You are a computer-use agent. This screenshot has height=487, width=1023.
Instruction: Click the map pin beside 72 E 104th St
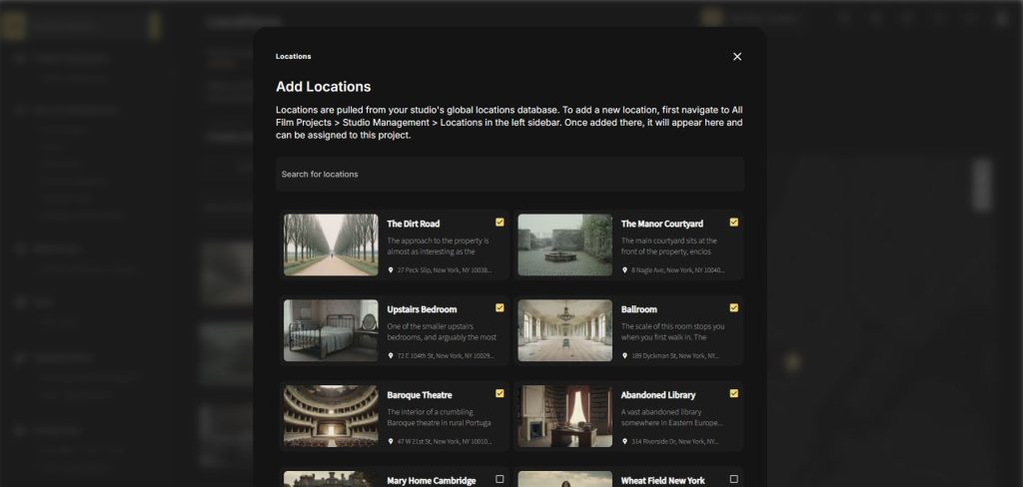391,356
